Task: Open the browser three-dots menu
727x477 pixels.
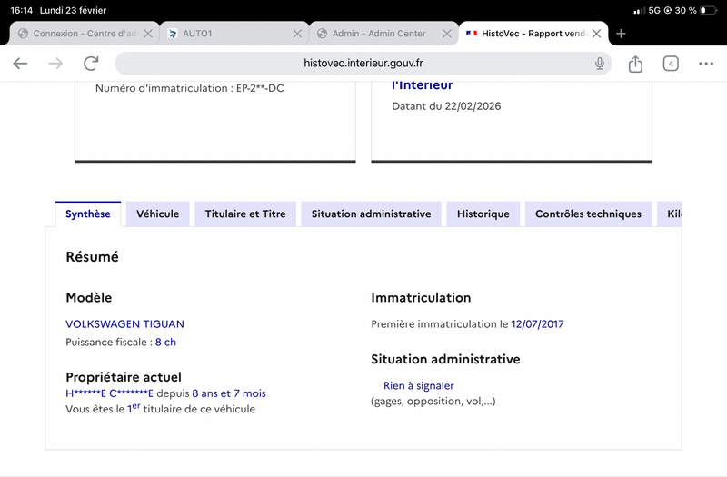Action: click(x=706, y=64)
